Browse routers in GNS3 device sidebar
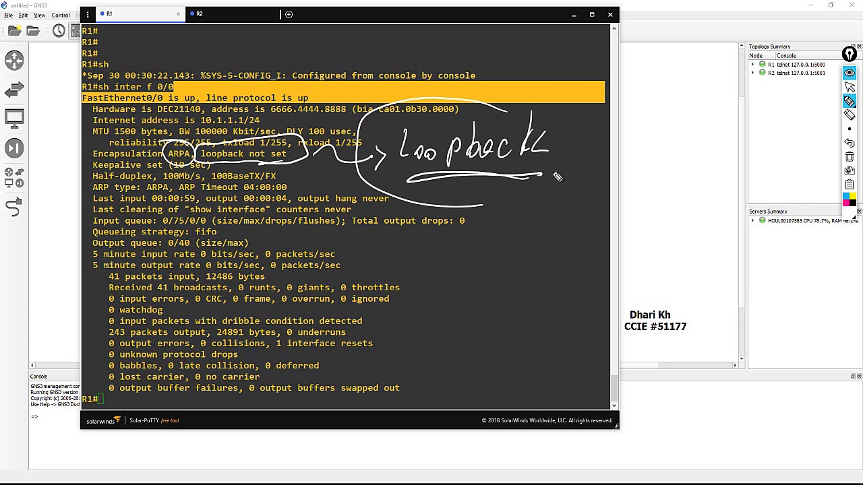This screenshot has width=863, height=485. (14, 61)
